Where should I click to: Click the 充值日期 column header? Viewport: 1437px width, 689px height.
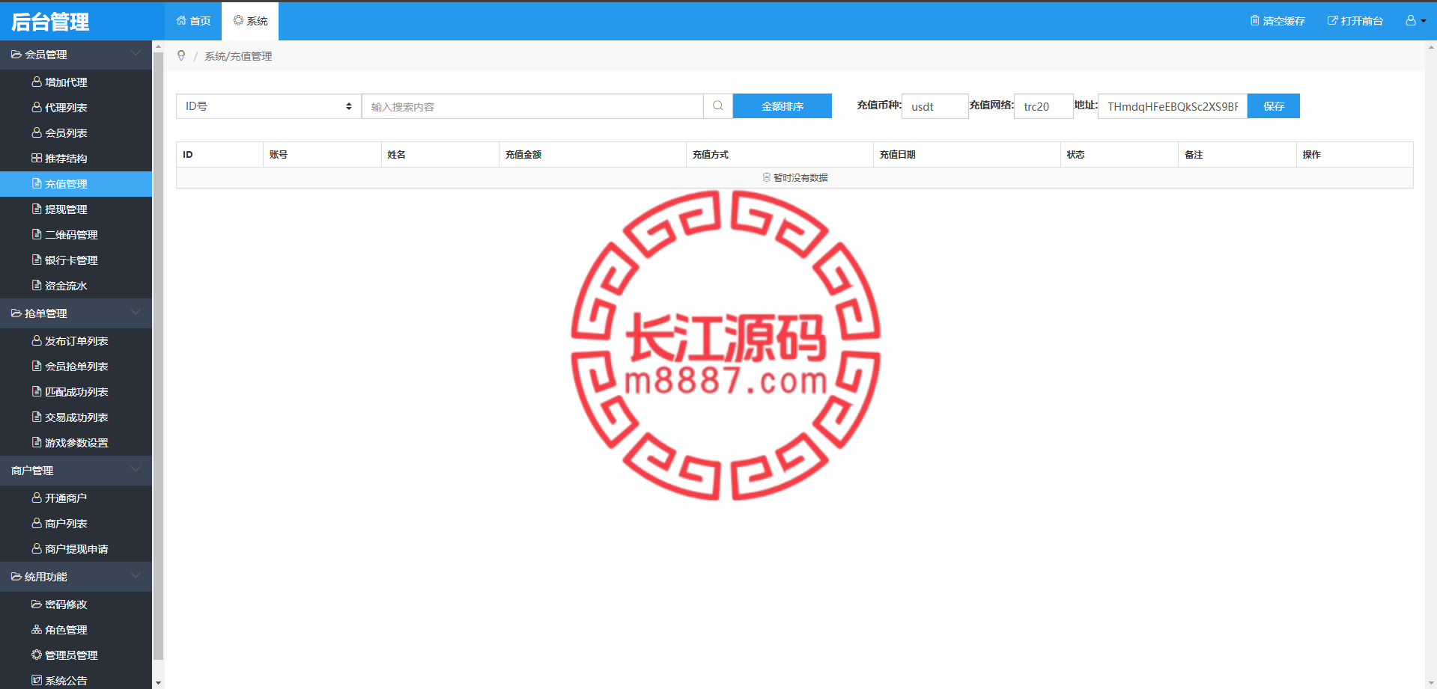tap(967, 154)
